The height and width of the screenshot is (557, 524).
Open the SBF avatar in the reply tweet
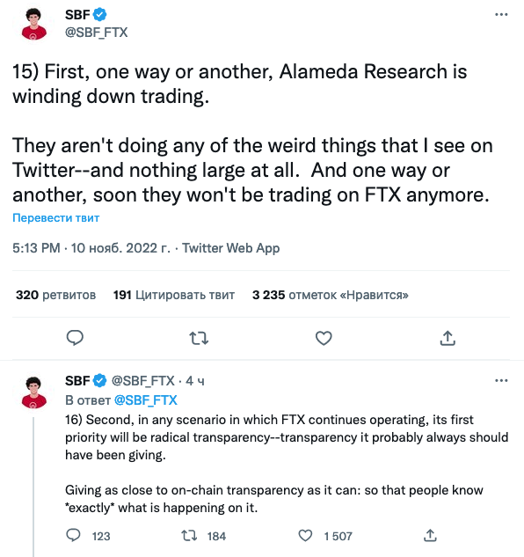33,392
